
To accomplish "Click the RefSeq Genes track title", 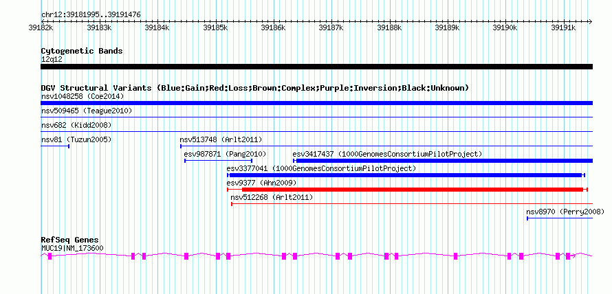I will click(70, 240).
